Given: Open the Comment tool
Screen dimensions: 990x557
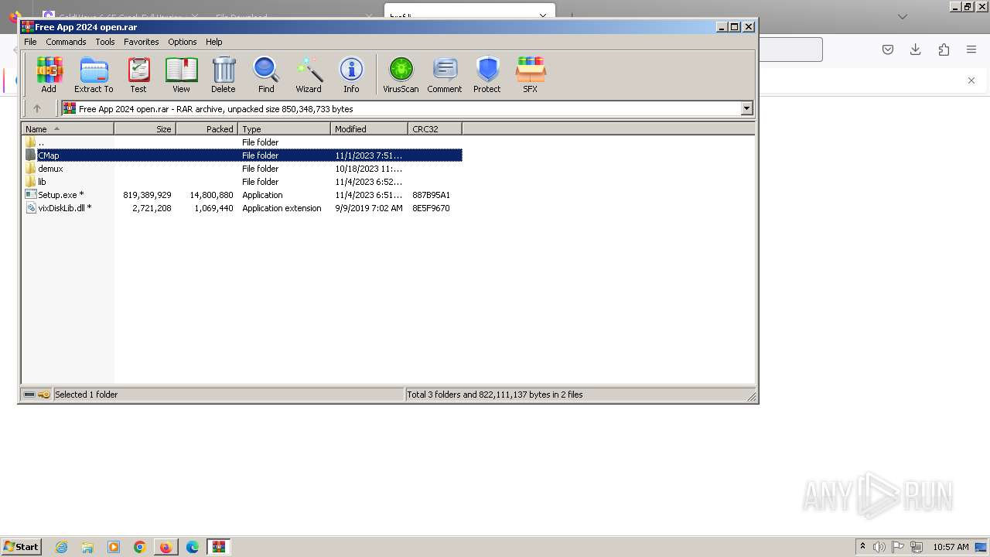Looking at the screenshot, I should 445,75.
